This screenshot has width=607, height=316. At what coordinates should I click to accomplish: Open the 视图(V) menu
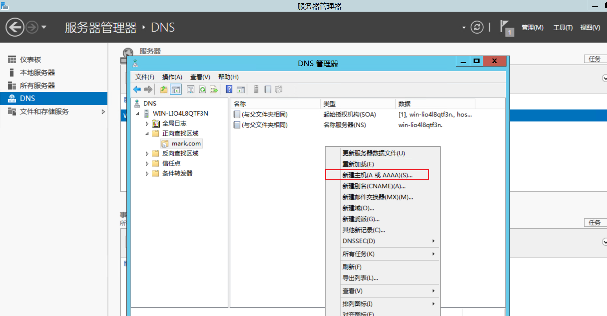click(590, 28)
